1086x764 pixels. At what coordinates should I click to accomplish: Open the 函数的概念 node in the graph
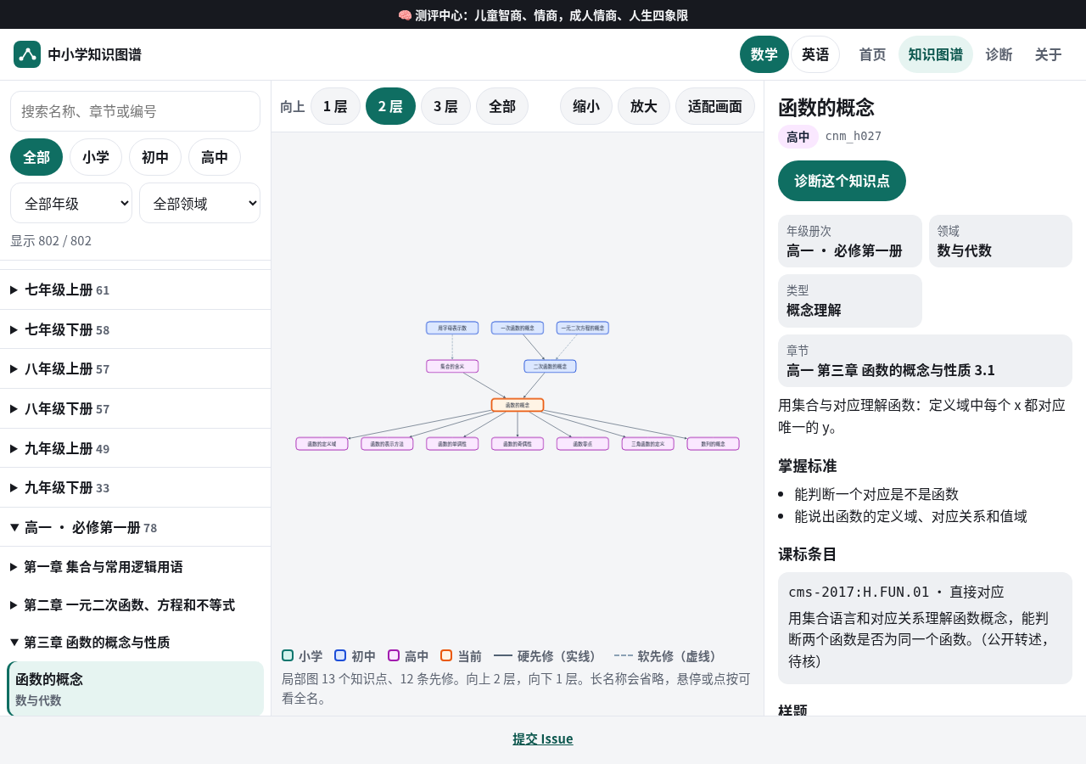pyautogui.click(x=518, y=405)
